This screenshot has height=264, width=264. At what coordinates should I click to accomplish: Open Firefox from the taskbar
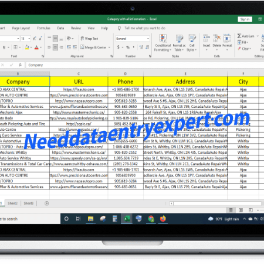[163, 219]
